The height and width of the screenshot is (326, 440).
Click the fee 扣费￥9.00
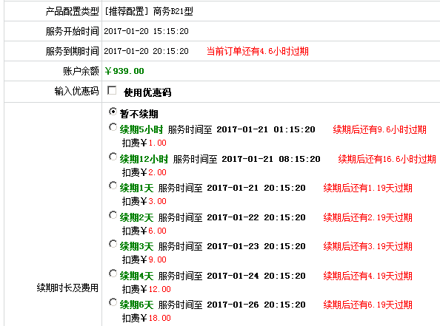coord(144,260)
